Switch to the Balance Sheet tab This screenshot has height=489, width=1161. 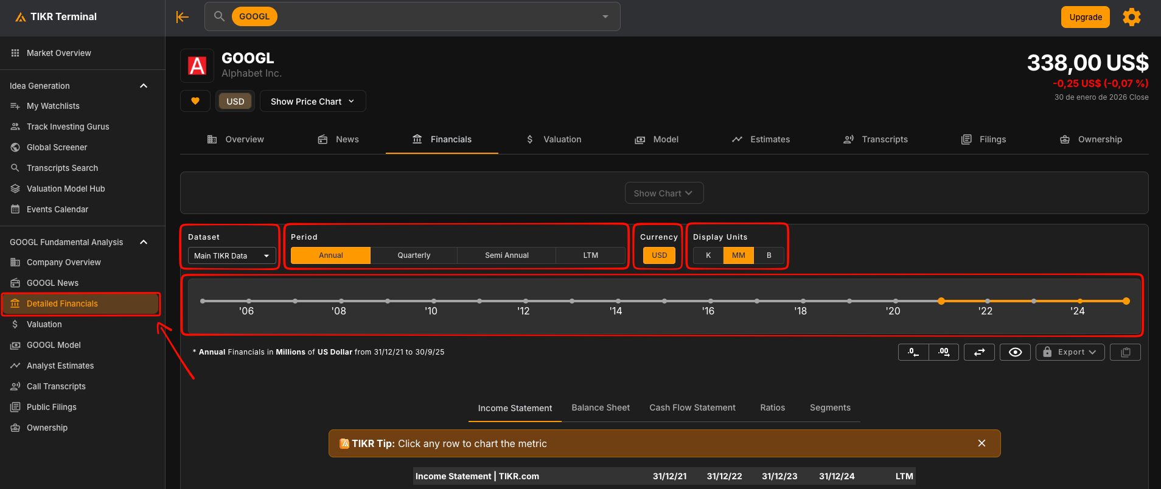[x=601, y=407]
